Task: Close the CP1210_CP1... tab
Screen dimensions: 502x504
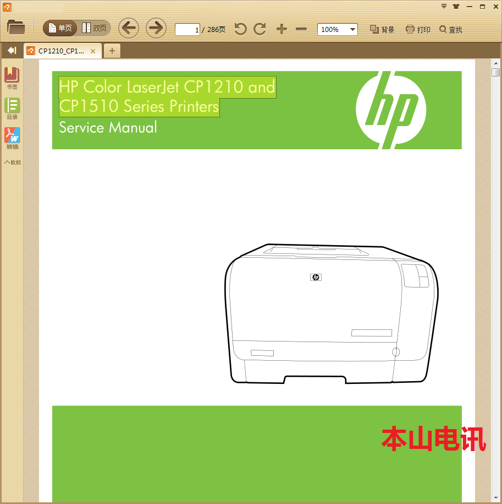Action: [93, 51]
